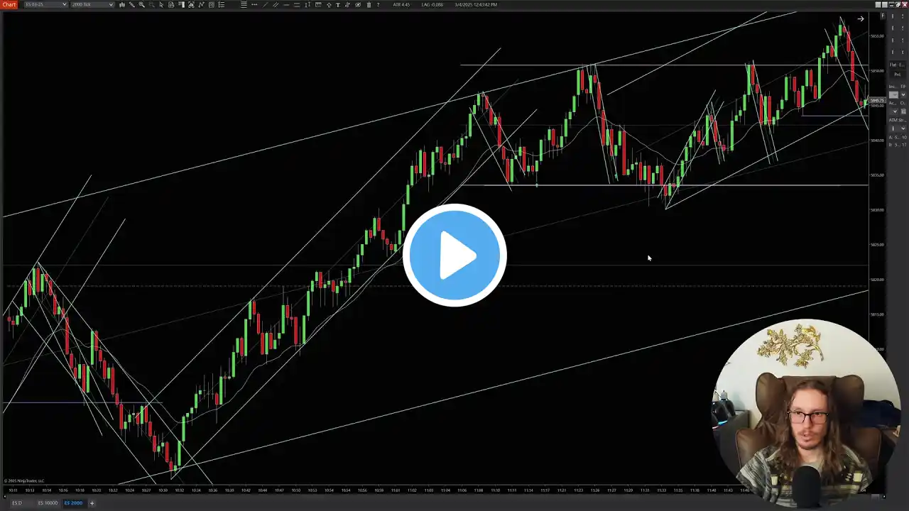The image size is (909, 511).
Task: Click the trash icon to remove drawings
Action: click(369, 4)
